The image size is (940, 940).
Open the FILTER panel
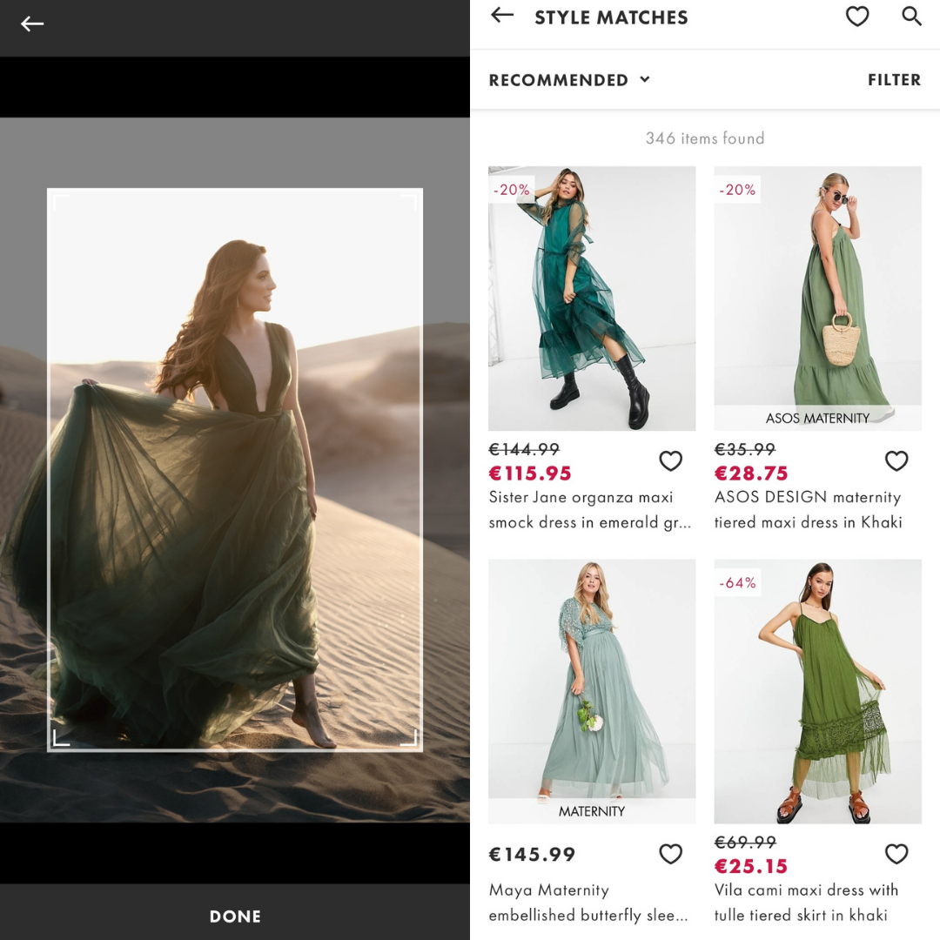894,79
